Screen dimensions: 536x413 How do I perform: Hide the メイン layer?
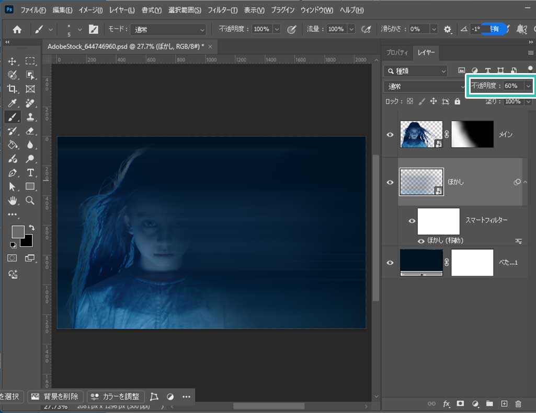390,135
